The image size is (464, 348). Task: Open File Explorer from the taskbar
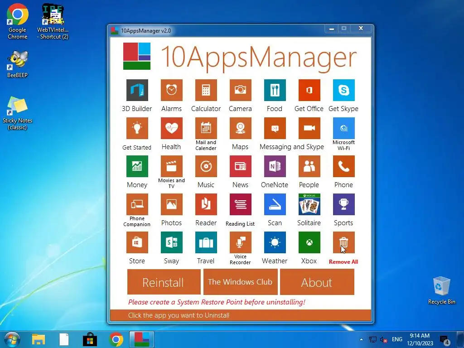[39, 339]
